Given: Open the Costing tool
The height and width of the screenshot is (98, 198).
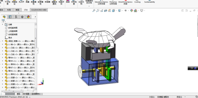Looking at the screenshot, I should pos(137,2).
